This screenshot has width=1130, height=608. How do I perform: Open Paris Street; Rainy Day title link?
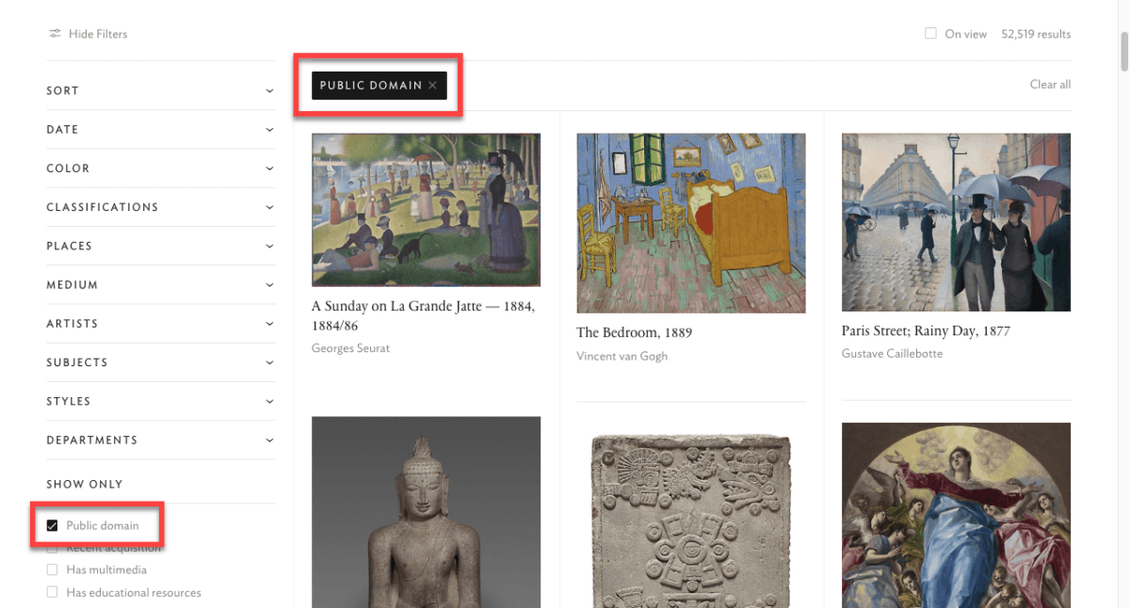tap(926, 331)
